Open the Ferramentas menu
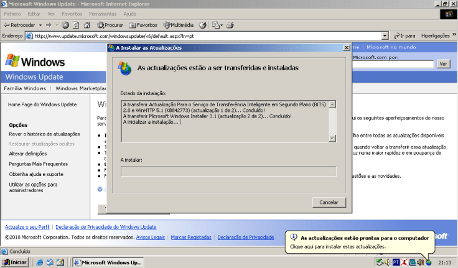The width and height of the screenshot is (458, 268). (x=103, y=13)
